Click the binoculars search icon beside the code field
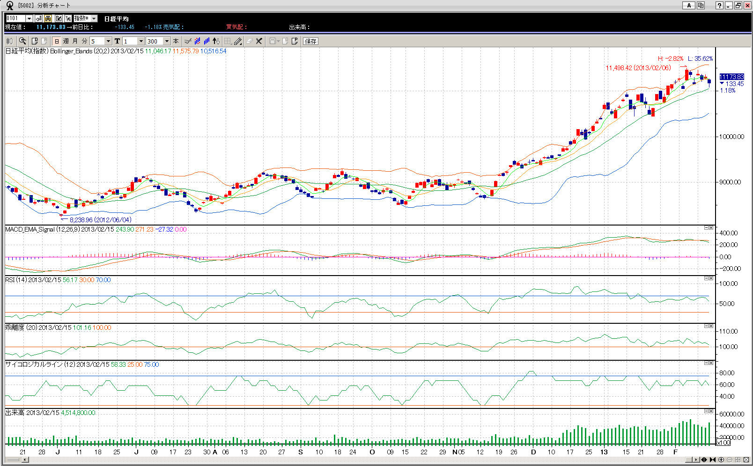 48,19
